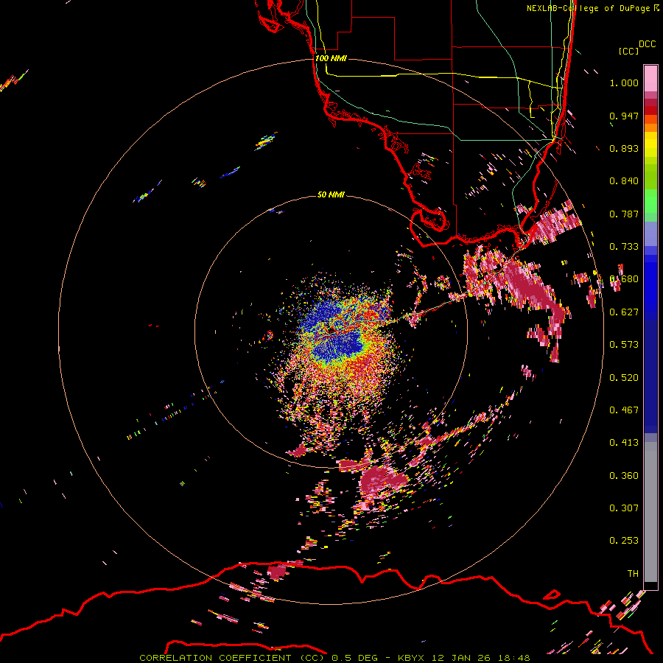
Task: Click the 0.520 color scale value
Action: pos(624,378)
